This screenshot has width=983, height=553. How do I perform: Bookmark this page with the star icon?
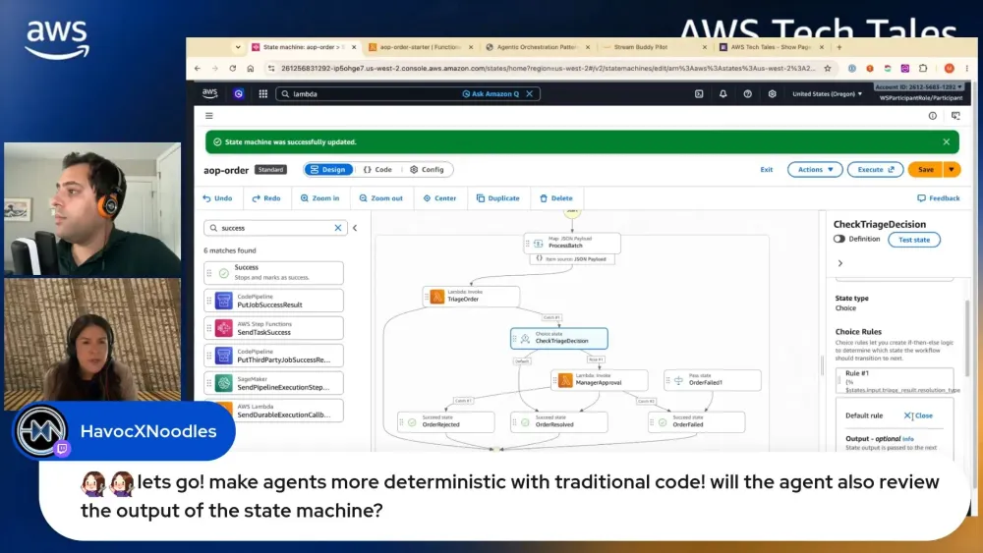click(827, 68)
